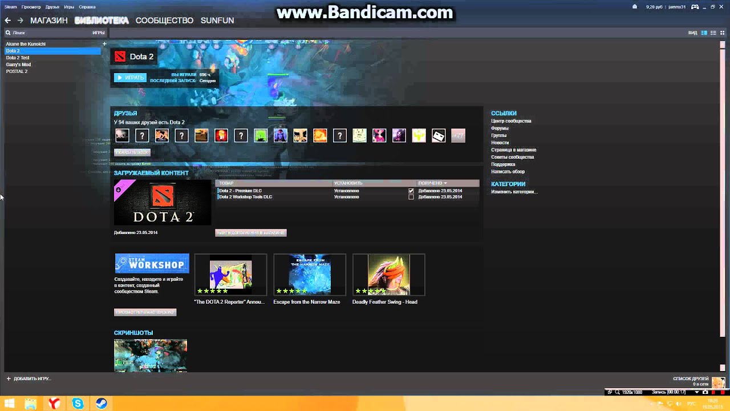Open Steam from taskbar
The height and width of the screenshot is (411, 730).
(x=102, y=404)
